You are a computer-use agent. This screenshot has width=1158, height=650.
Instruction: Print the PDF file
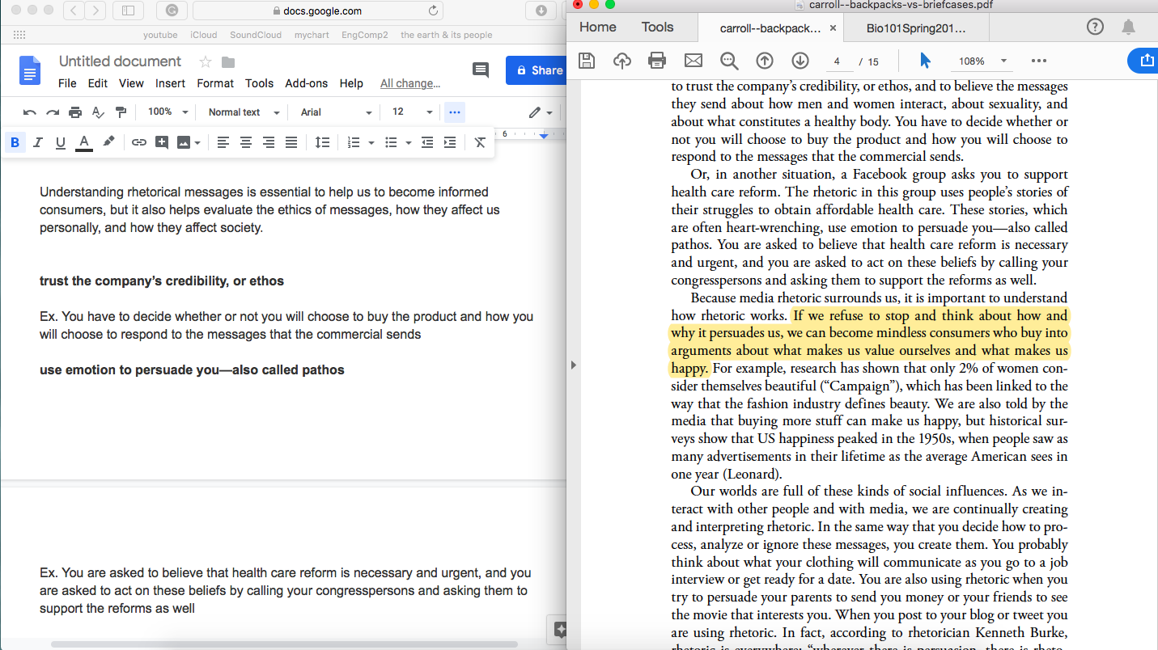tap(657, 61)
